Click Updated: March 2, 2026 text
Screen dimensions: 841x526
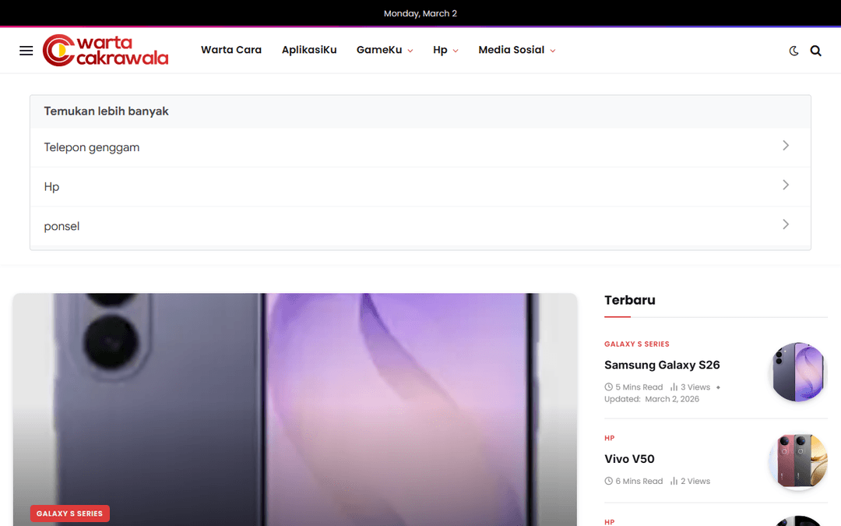pyautogui.click(x=652, y=399)
